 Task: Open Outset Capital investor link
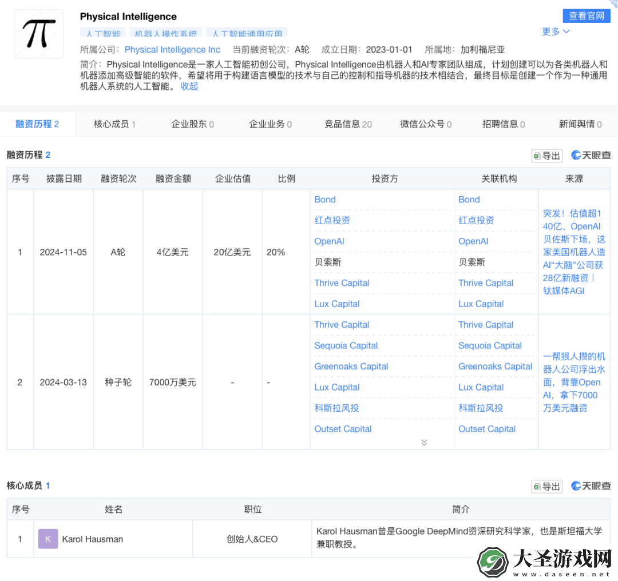[x=343, y=429]
